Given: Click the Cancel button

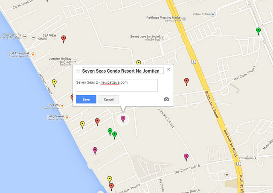Looking at the screenshot, I should point(109,99).
